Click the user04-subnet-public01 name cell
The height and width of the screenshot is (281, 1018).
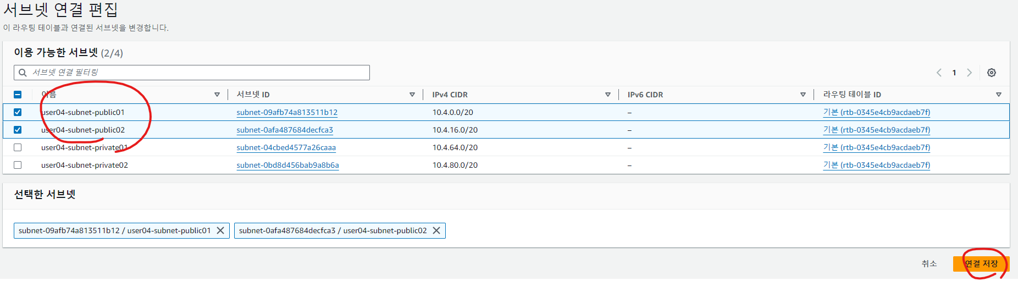pyautogui.click(x=82, y=112)
